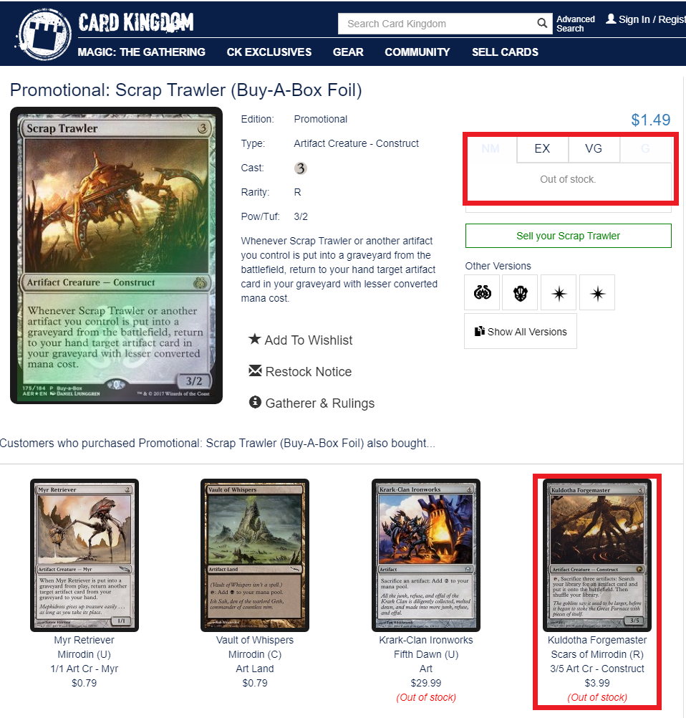Screen dimensions: 686x718
Task: Open the Krark-Clan Ironworks card thumbnail
Action: [x=425, y=555]
